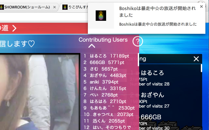Click 666GB entry in ranking panel

[x=150, y=117]
